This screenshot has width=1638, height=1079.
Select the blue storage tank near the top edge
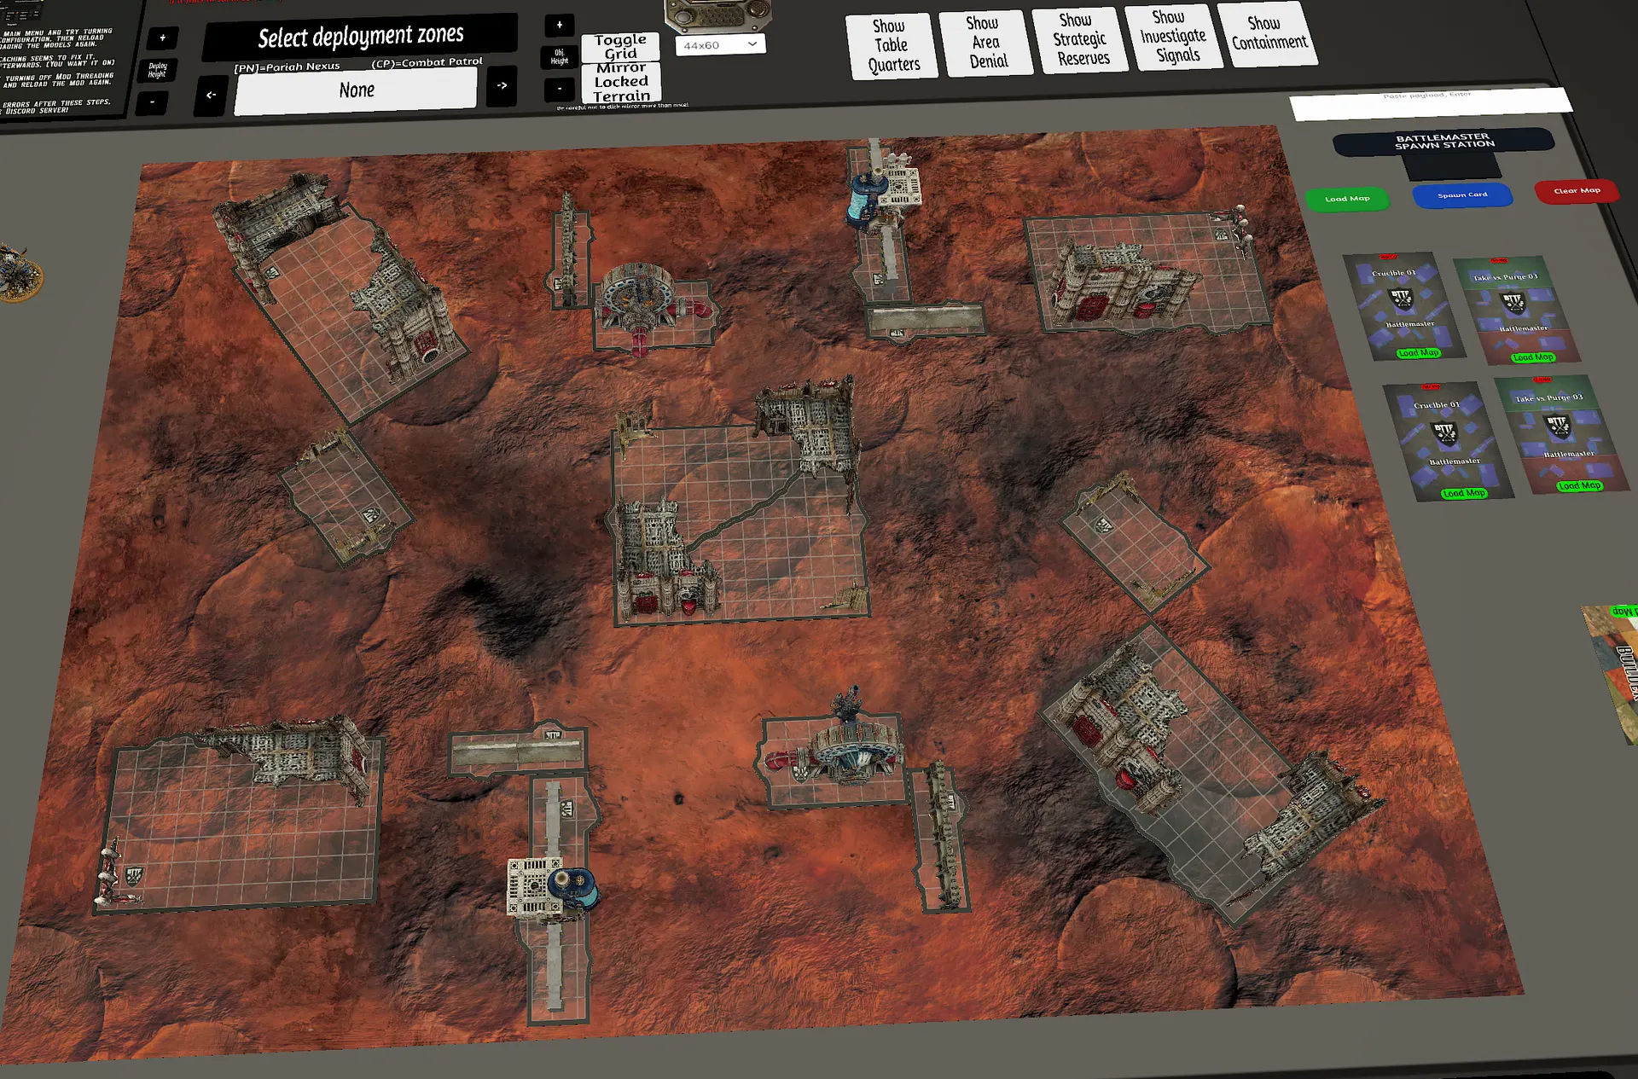click(866, 198)
